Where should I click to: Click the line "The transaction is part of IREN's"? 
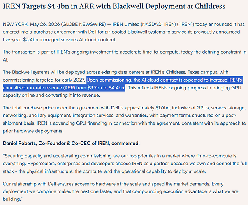pos(36,52)
